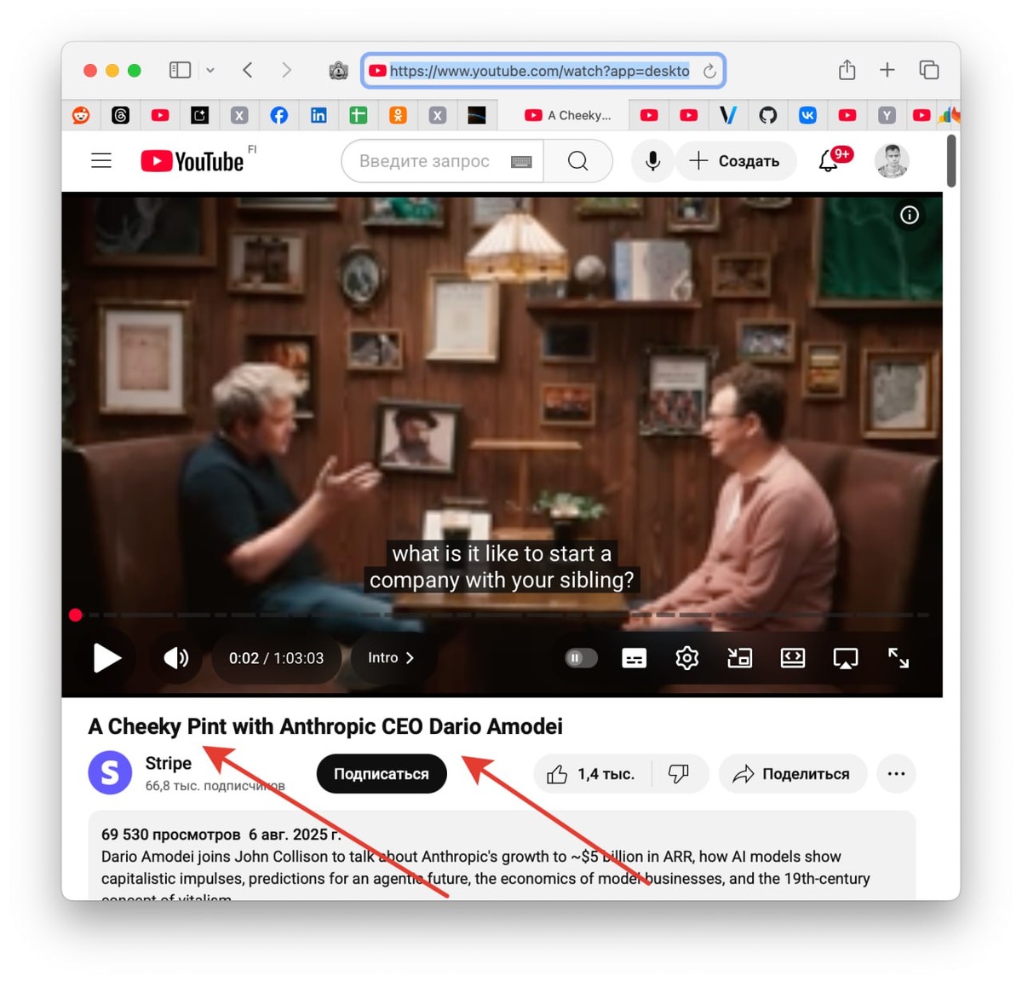The height and width of the screenshot is (982, 1022).
Task: Switch to the gray Y icon tab
Action: [887, 115]
